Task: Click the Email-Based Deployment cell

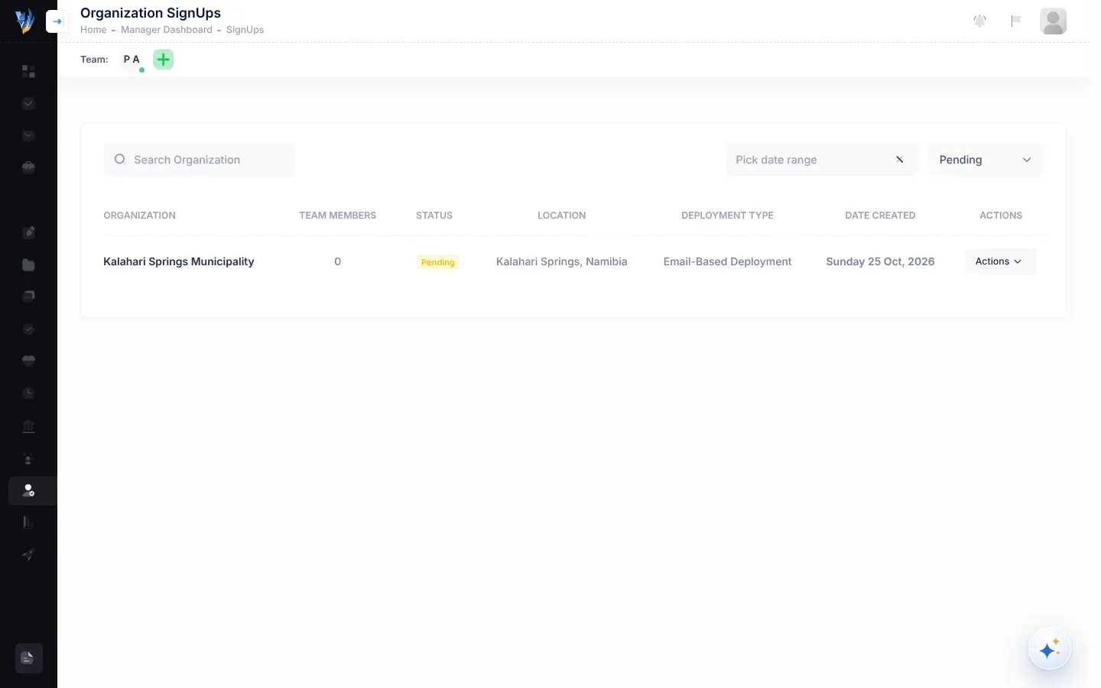Action: point(727,261)
